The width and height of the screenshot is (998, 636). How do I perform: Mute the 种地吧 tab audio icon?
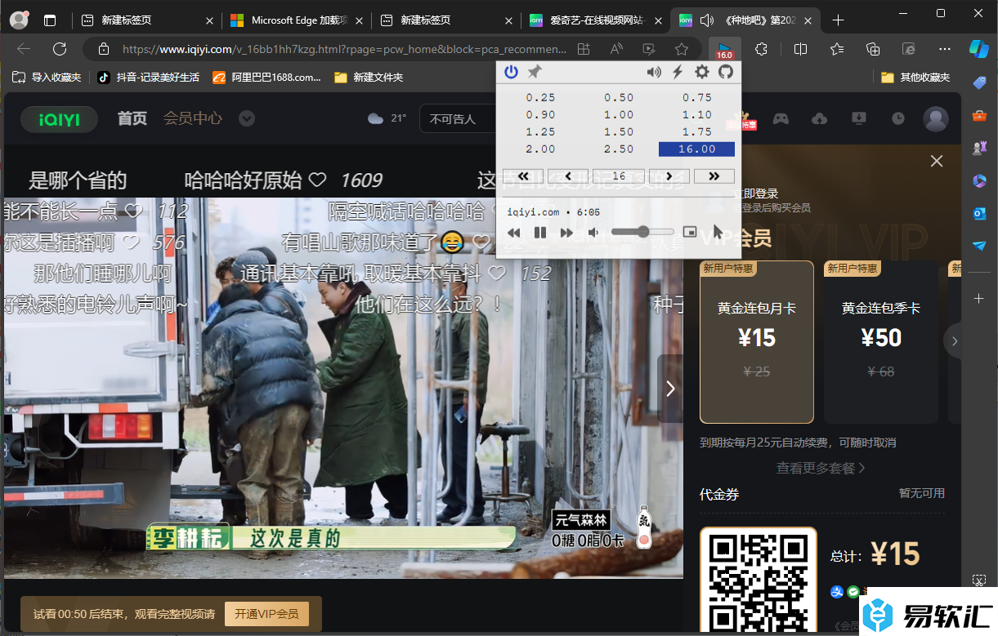[x=707, y=20]
